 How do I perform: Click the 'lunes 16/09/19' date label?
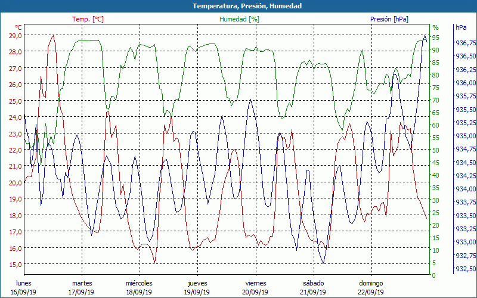coord(23,288)
